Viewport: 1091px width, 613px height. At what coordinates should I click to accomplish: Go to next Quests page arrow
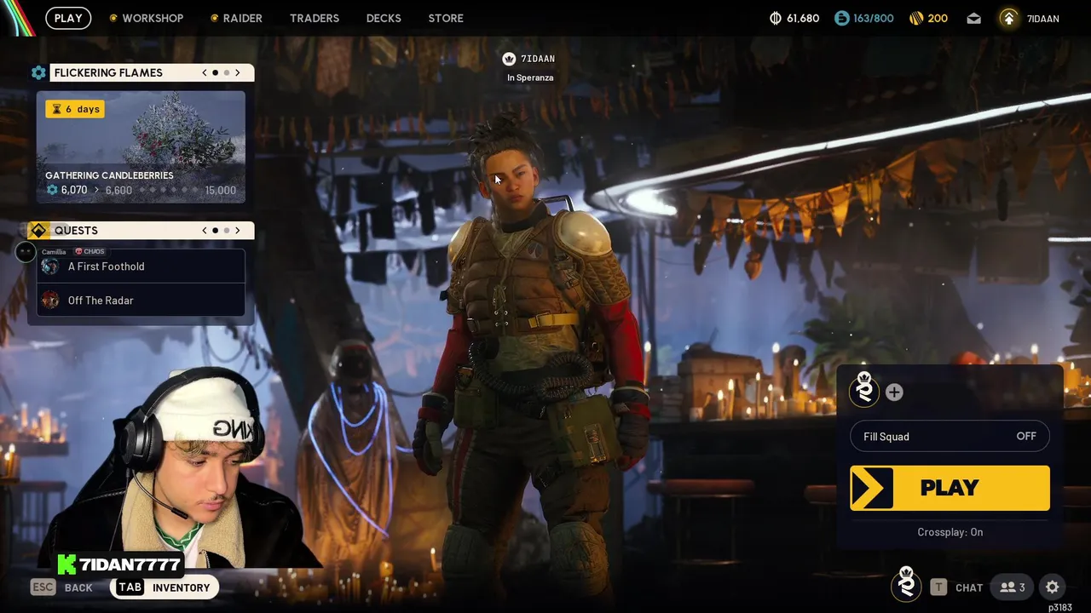pos(238,231)
